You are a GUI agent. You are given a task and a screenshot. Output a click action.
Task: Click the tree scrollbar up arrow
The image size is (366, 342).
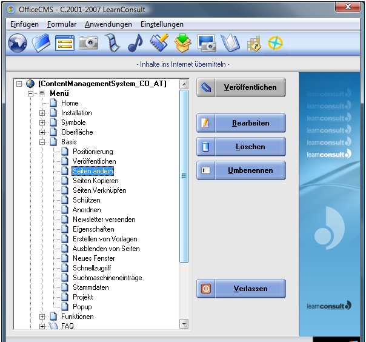point(184,84)
